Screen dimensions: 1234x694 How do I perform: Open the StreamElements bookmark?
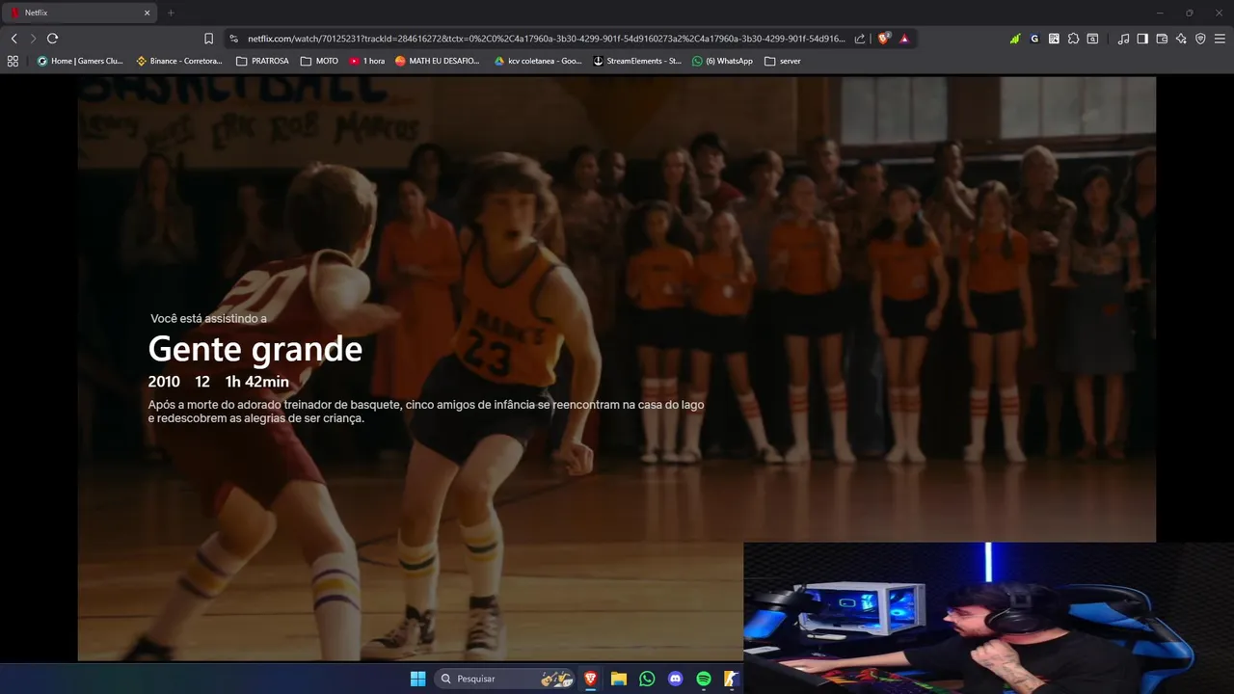click(x=637, y=61)
